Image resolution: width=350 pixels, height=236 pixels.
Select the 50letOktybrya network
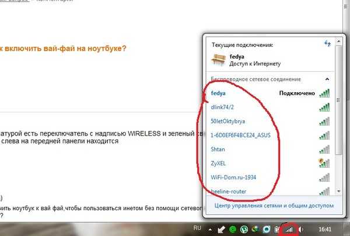click(270, 122)
